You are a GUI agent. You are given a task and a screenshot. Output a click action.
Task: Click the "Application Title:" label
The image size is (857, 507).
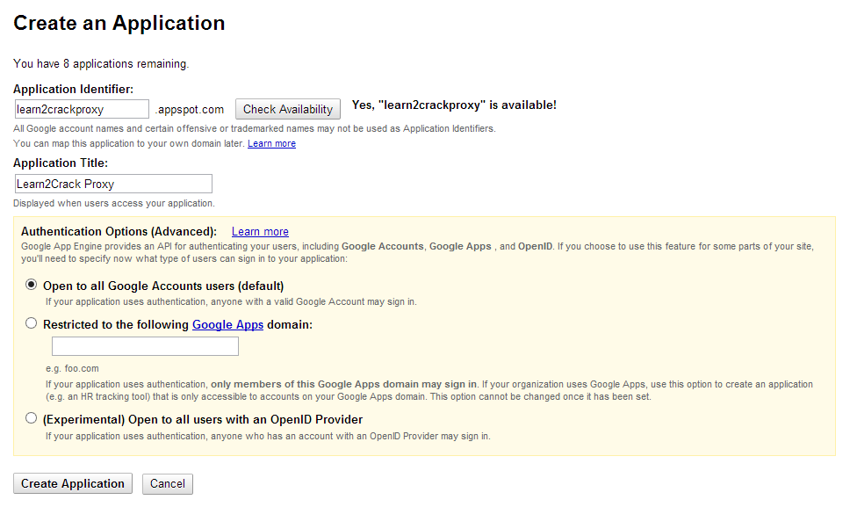tap(61, 163)
